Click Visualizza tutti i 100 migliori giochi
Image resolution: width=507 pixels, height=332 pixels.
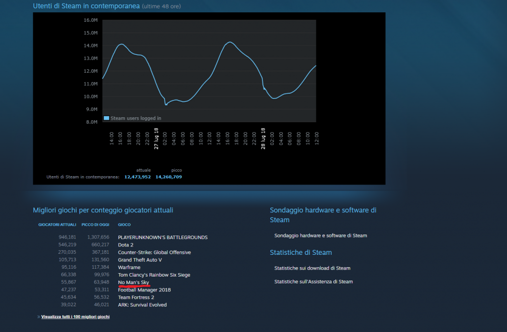(75, 317)
